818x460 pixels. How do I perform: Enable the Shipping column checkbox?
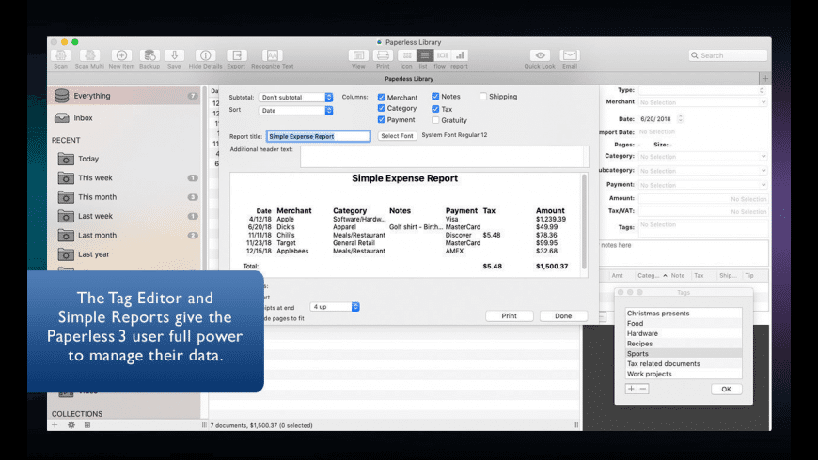[x=483, y=97]
